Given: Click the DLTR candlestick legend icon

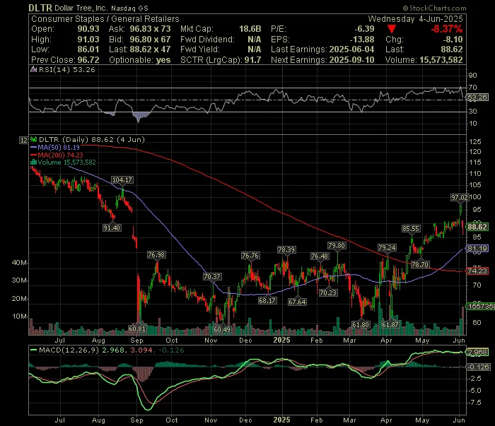Looking at the screenshot, I should pos(34,139).
